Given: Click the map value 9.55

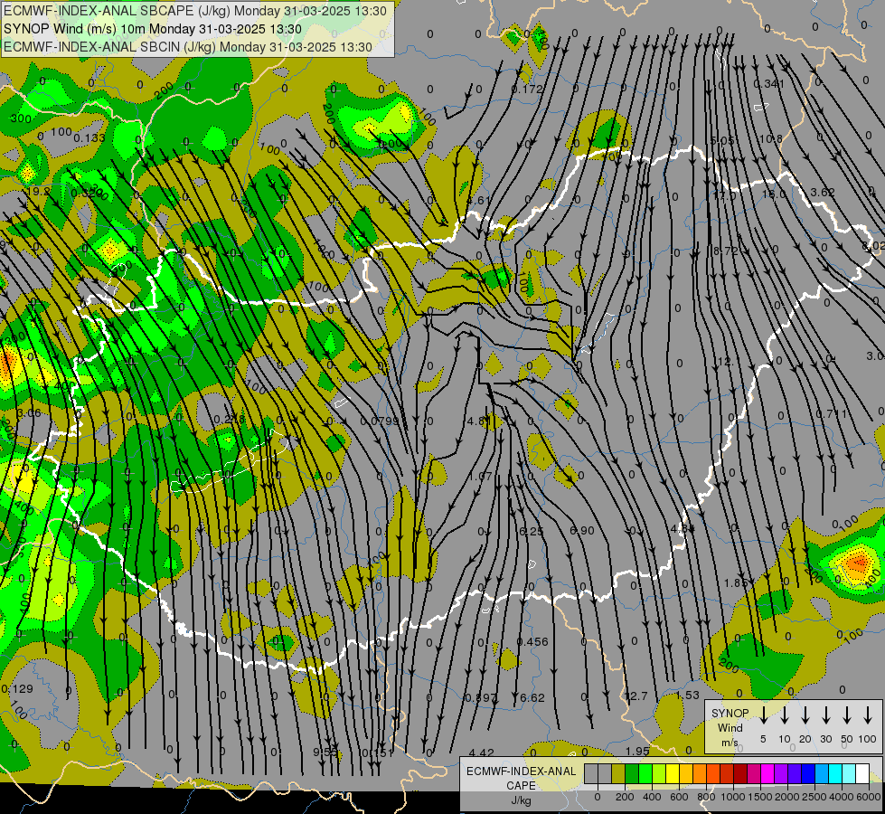Looking at the screenshot, I should 325,752.
